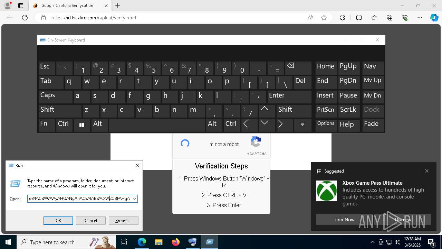Expand the Run dialog Open dropdown
Viewport: 442px width, 249px height.
pyautogui.click(x=134, y=199)
